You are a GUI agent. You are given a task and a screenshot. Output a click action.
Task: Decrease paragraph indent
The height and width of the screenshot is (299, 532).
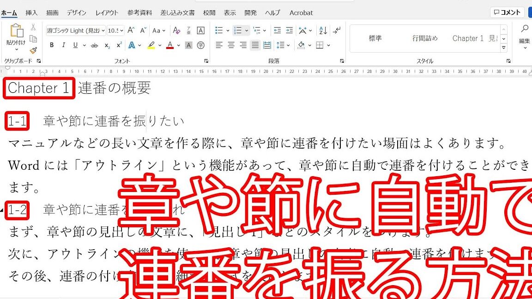point(277,30)
